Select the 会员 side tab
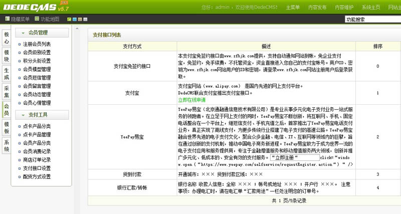This screenshot has width=401, height=214. pyautogui.click(x=7, y=109)
